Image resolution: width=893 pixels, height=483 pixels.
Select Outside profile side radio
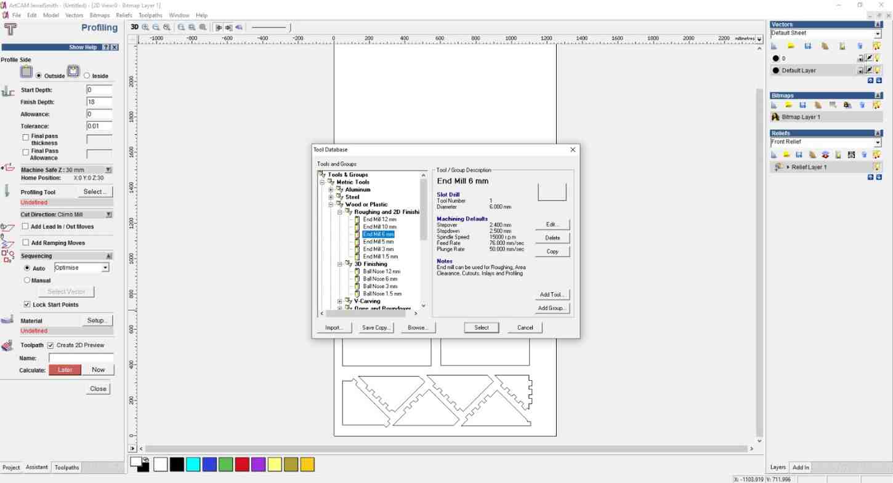point(39,76)
